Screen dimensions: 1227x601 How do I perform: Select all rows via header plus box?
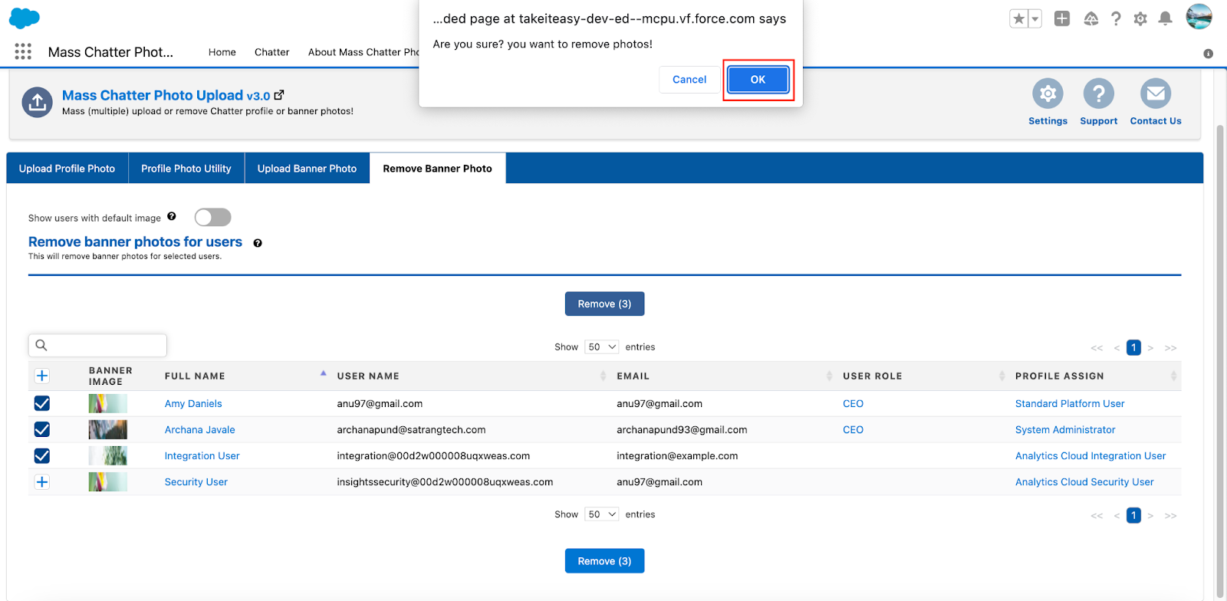(42, 376)
